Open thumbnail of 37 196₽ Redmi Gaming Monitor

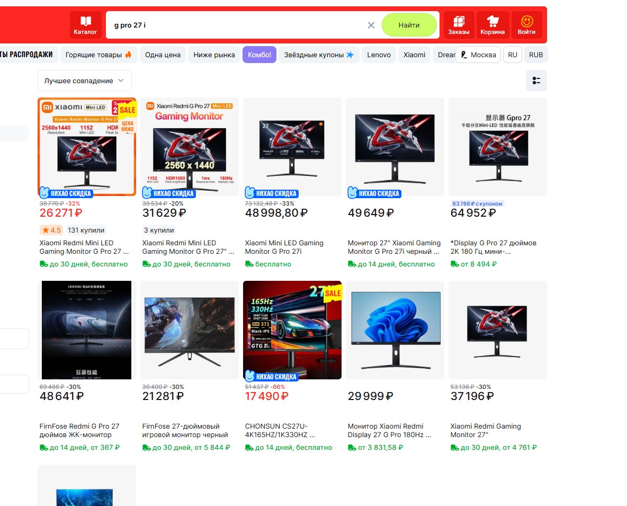pos(498,330)
